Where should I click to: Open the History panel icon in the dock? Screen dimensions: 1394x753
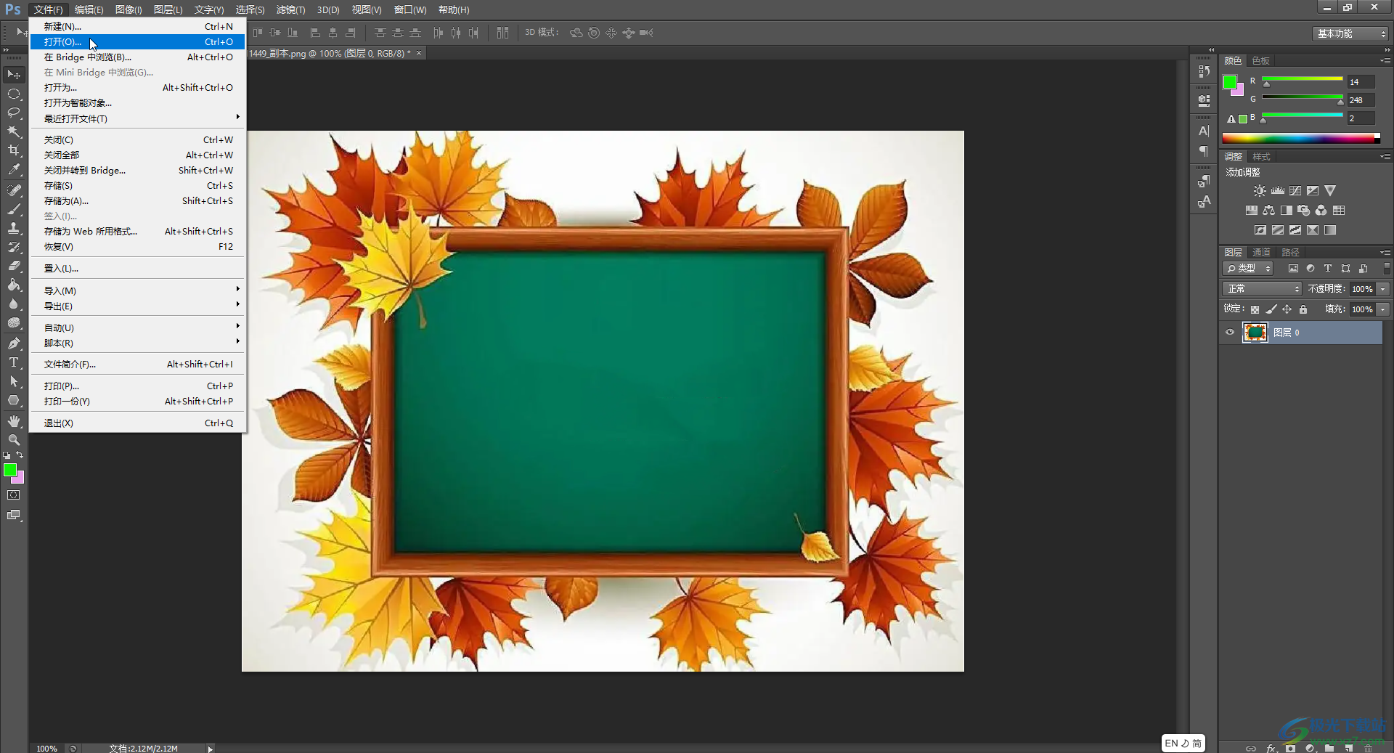1204,71
